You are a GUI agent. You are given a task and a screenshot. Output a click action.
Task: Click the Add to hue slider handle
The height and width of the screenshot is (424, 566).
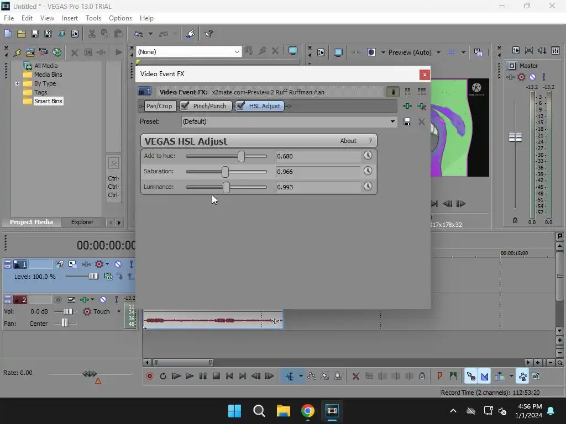pyautogui.click(x=241, y=156)
